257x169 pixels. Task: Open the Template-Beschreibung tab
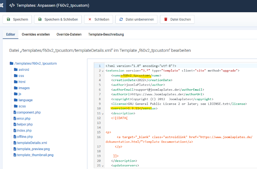tap(106, 34)
